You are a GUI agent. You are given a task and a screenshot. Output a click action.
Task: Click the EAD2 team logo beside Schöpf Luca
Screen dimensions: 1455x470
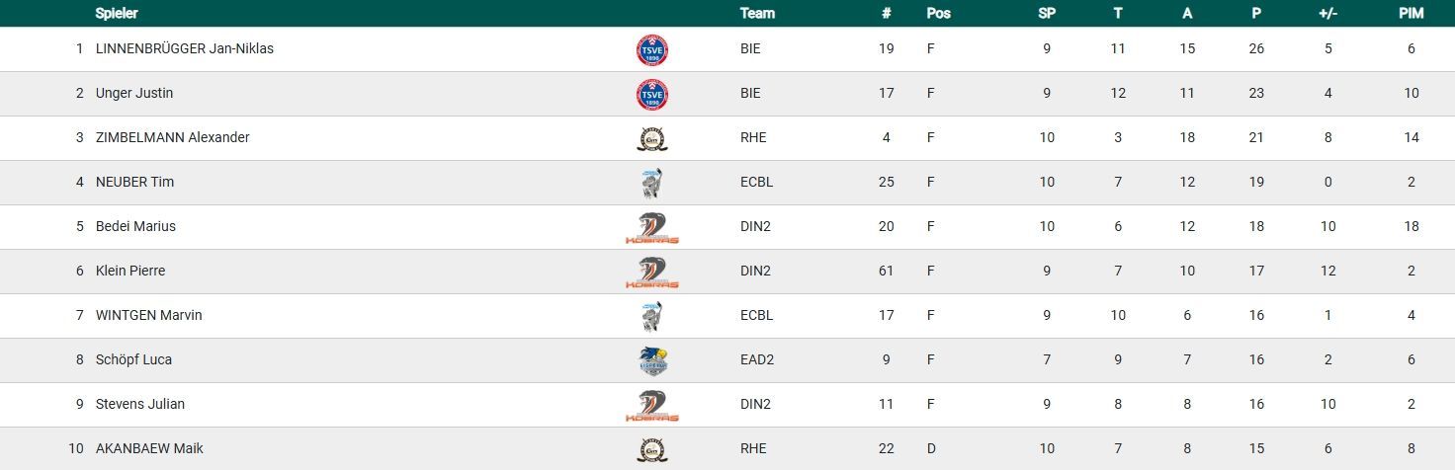tap(653, 360)
